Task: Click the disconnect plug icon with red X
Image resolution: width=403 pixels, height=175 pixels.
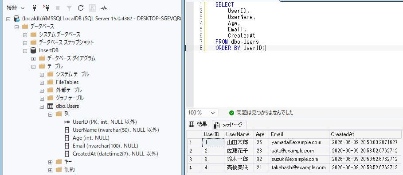Action: (46, 8)
